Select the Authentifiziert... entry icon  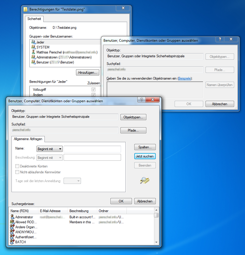click(12, 237)
